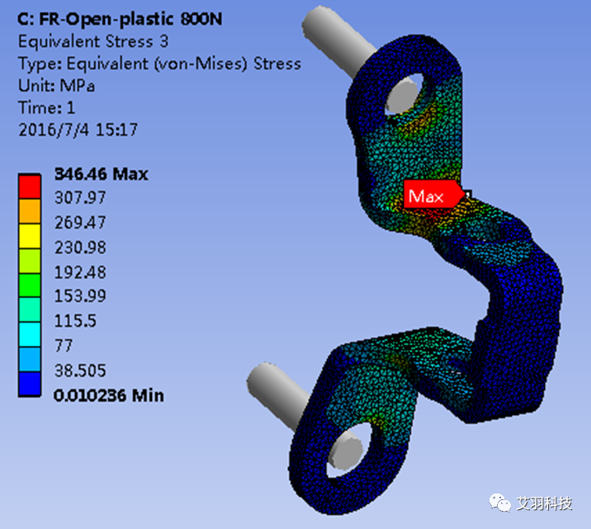Click the green legend color band
The width and height of the screenshot is (591, 529).
30,286
